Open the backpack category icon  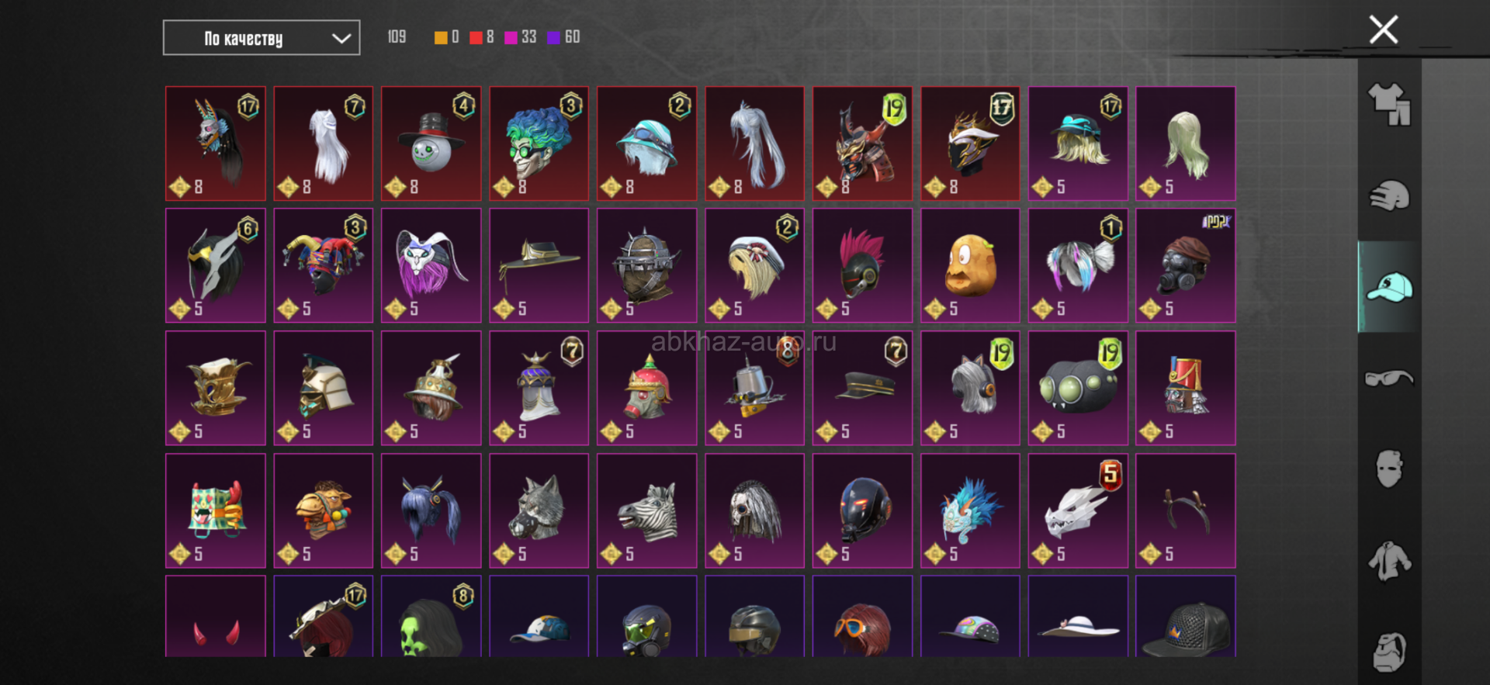tap(1389, 652)
